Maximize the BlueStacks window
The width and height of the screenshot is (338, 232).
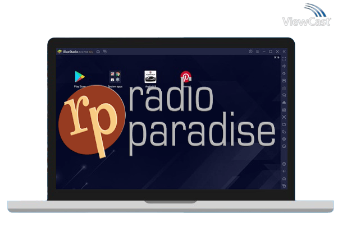pos(271,52)
